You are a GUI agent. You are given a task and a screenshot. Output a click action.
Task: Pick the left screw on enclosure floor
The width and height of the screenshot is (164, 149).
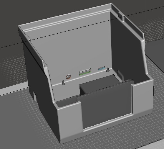63,83
